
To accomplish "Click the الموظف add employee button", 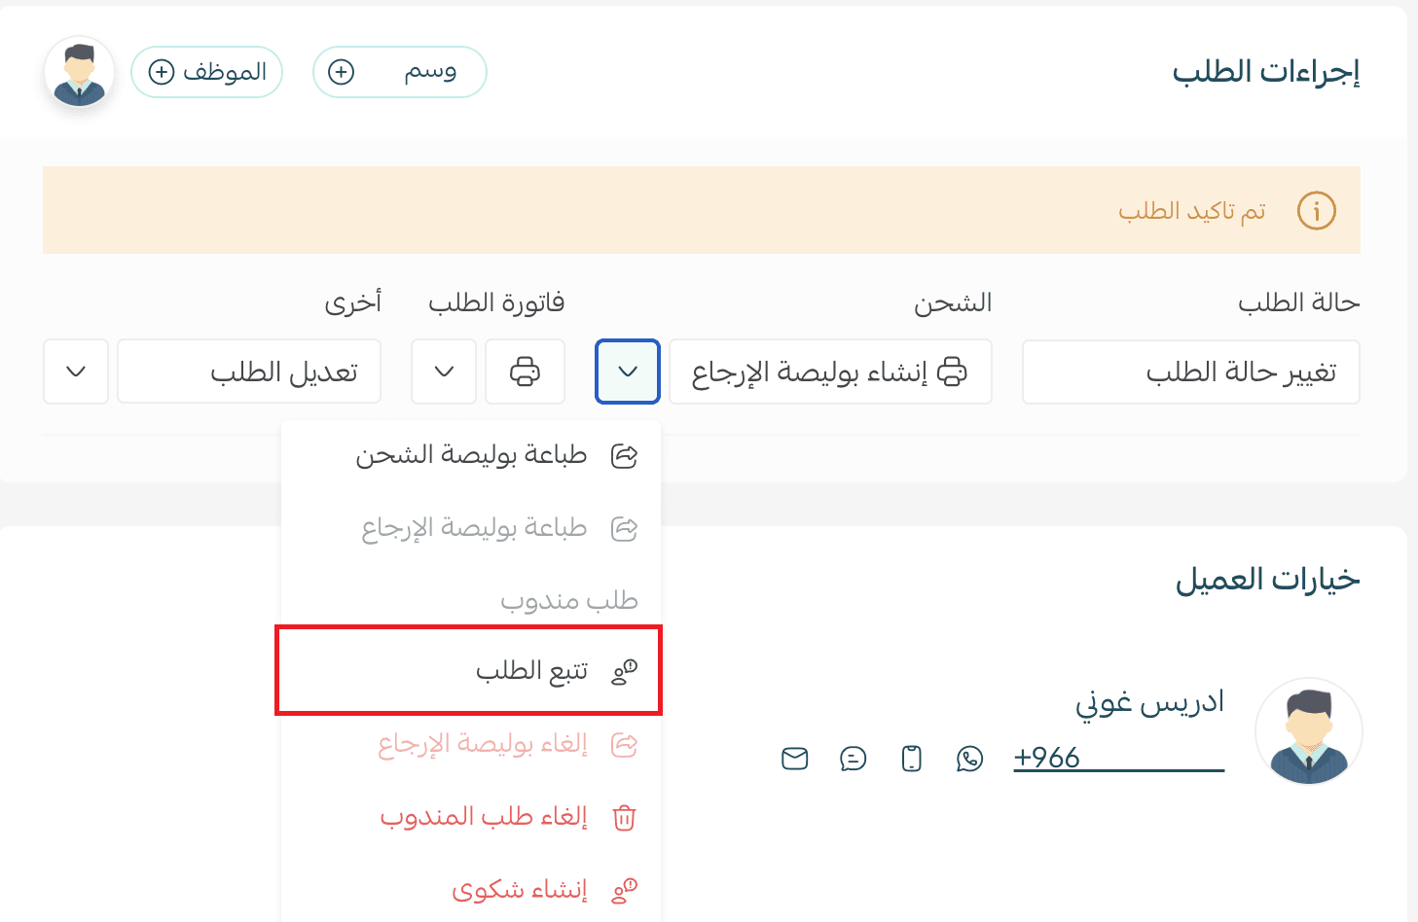I will pos(206,72).
